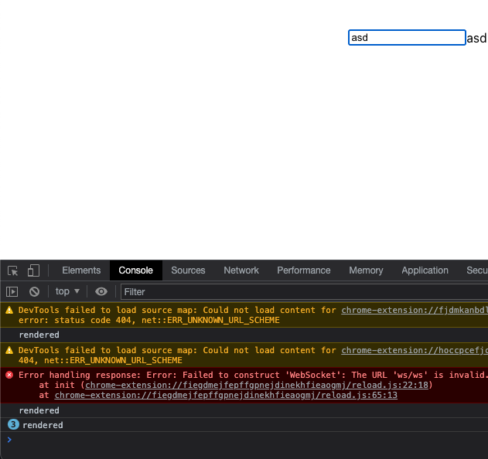Click warning icon on fjdmkanbd source map message

tap(9, 310)
